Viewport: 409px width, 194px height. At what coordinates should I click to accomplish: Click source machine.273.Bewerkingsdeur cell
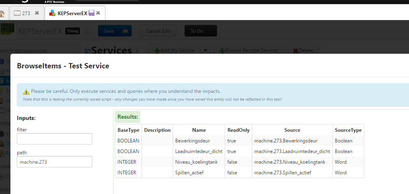click(292, 141)
